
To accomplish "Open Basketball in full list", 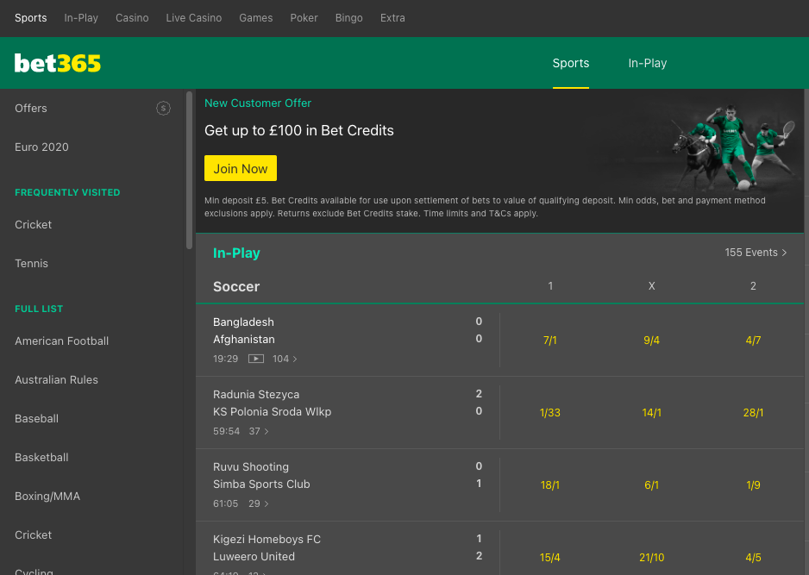I will (41, 458).
